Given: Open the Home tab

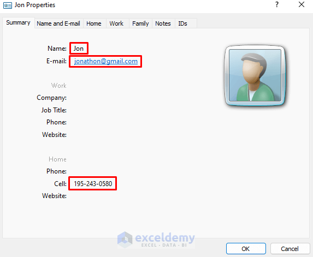Looking at the screenshot, I should pos(94,23).
